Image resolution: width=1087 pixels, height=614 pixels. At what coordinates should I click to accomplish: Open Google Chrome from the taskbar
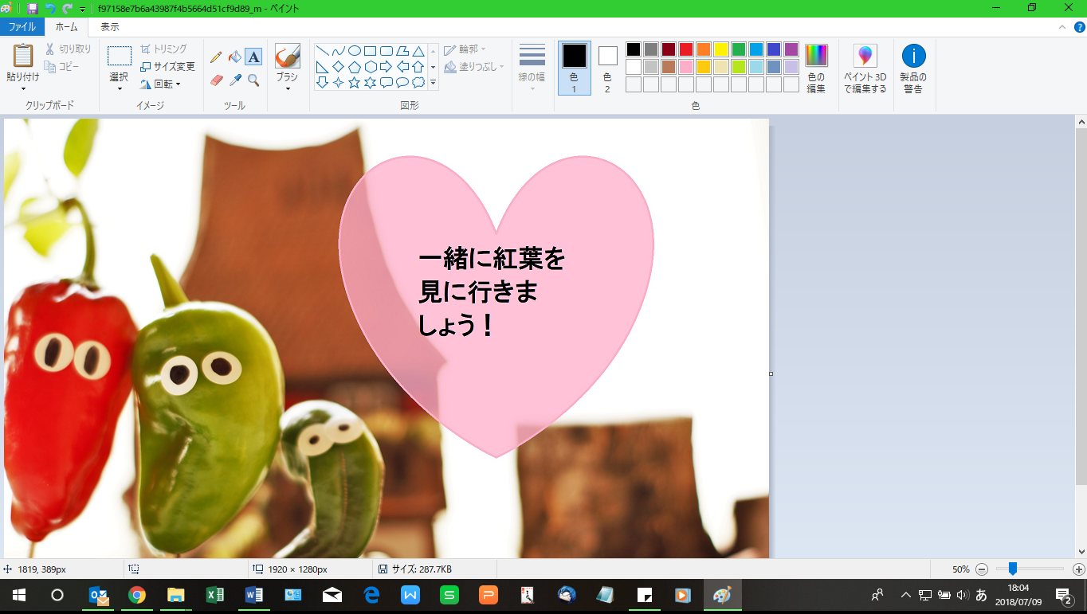pyautogui.click(x=137, y=595)
